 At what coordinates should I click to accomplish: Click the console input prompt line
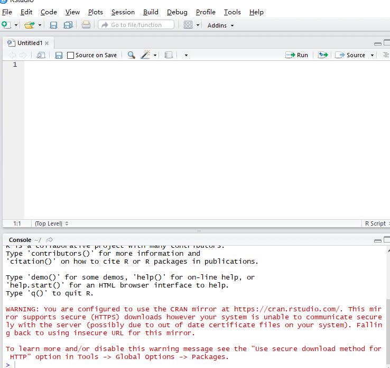[194, 365]
